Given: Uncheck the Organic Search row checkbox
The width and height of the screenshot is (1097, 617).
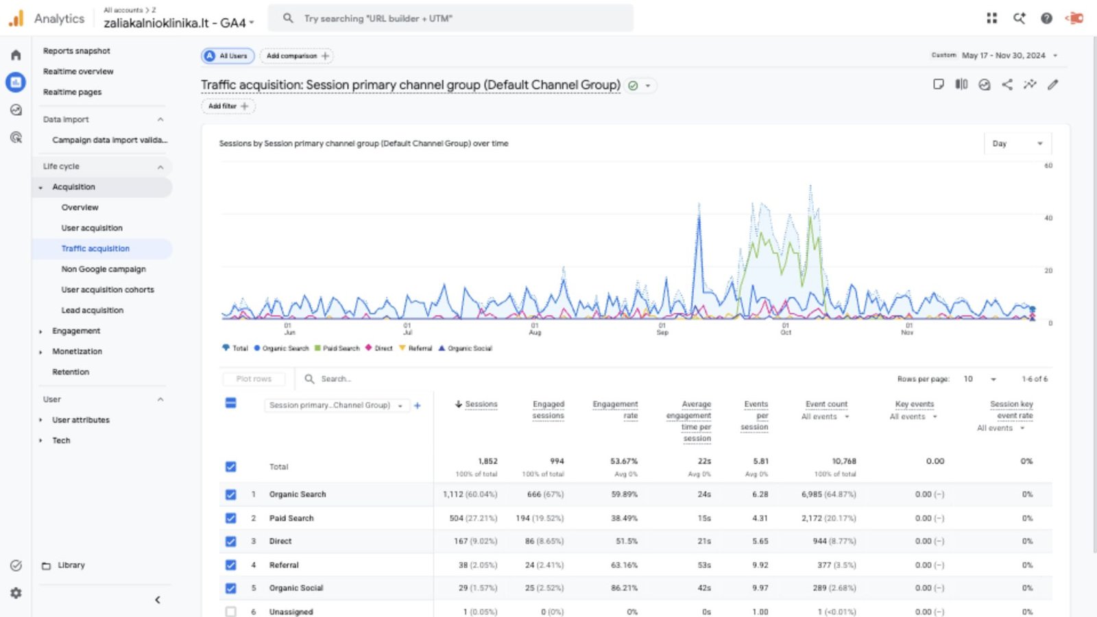Looking at the screenshot, I should pos(231,494).
